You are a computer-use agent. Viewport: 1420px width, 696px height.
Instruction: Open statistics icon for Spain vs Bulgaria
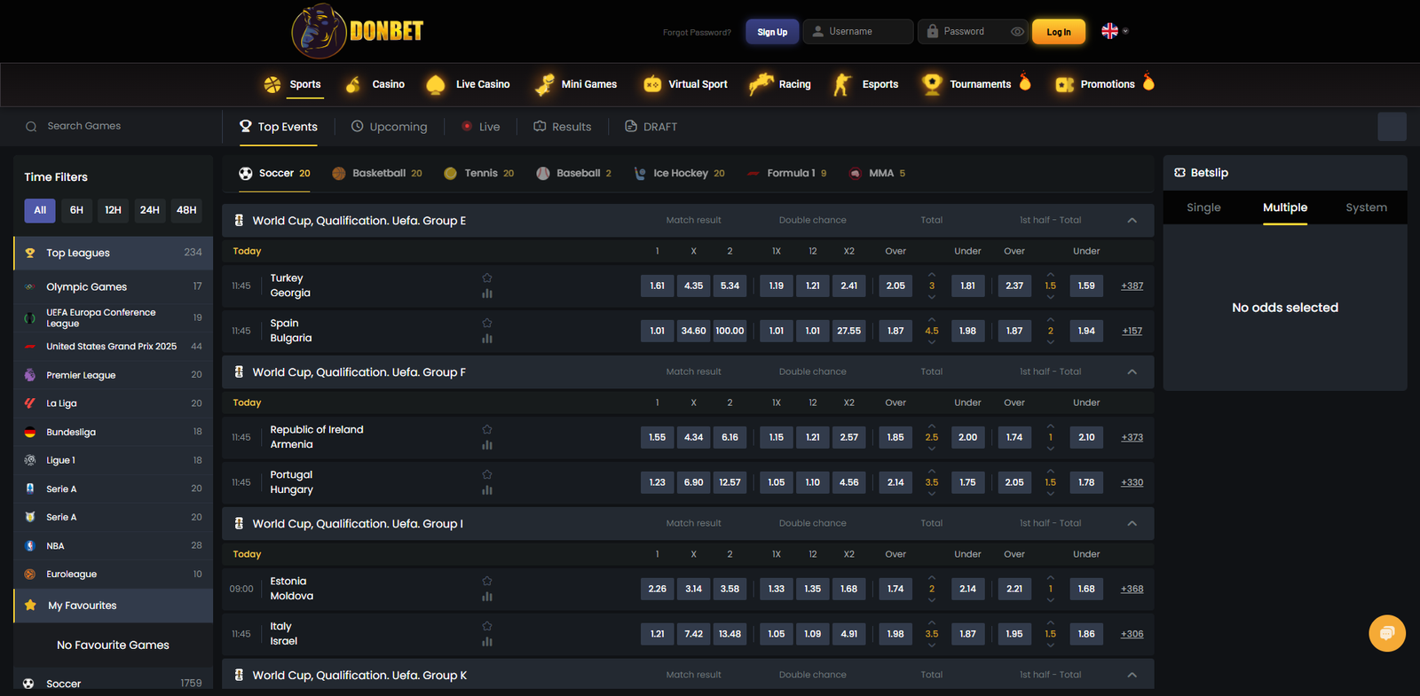pos(486,339)
